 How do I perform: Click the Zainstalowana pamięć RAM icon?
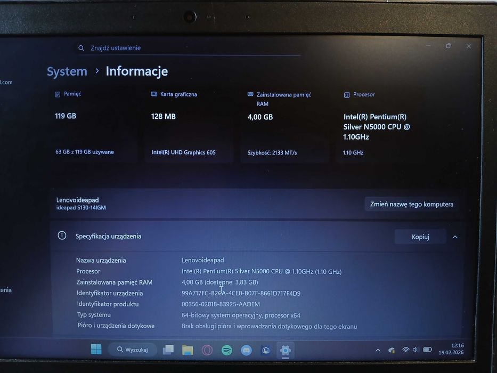point(250,94)
